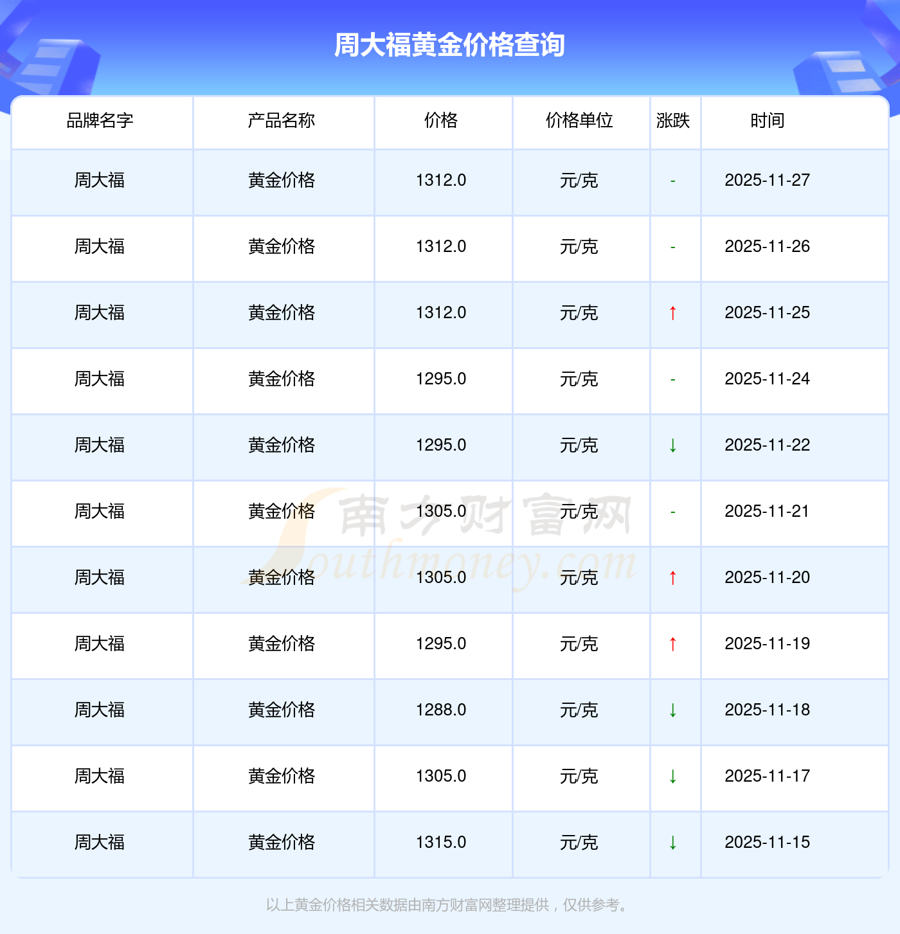Viewport: 900px width, 934px height.
Task: Select the date 2025-11-15
Action: (x=768, y=843)
